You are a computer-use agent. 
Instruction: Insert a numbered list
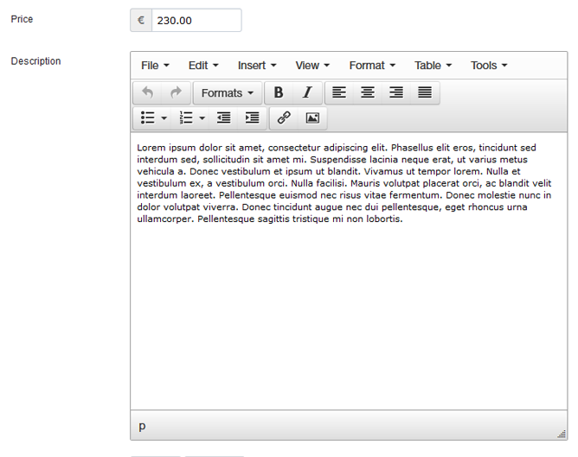pos(186,118)
